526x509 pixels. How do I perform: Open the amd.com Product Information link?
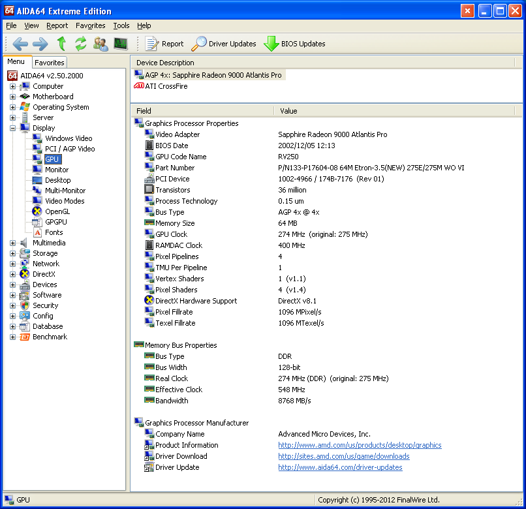pos(360,445)
